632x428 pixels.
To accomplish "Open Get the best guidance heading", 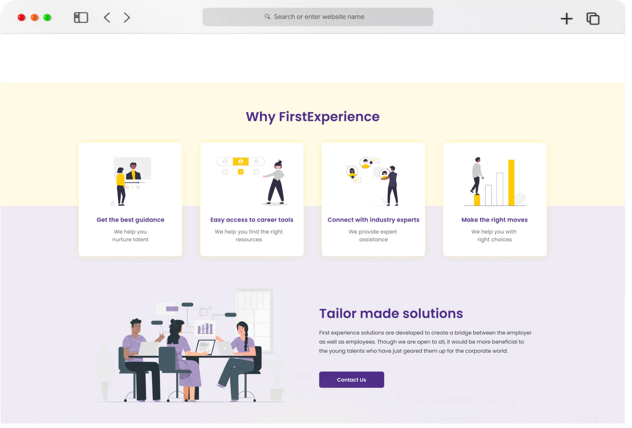I will pos(130,220).
